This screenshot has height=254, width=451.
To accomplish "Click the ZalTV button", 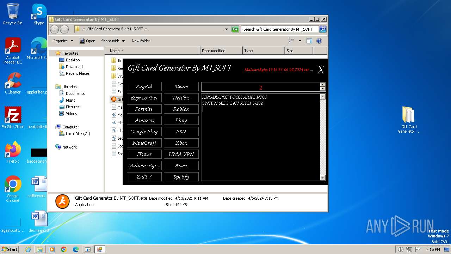I will [144, 177].
